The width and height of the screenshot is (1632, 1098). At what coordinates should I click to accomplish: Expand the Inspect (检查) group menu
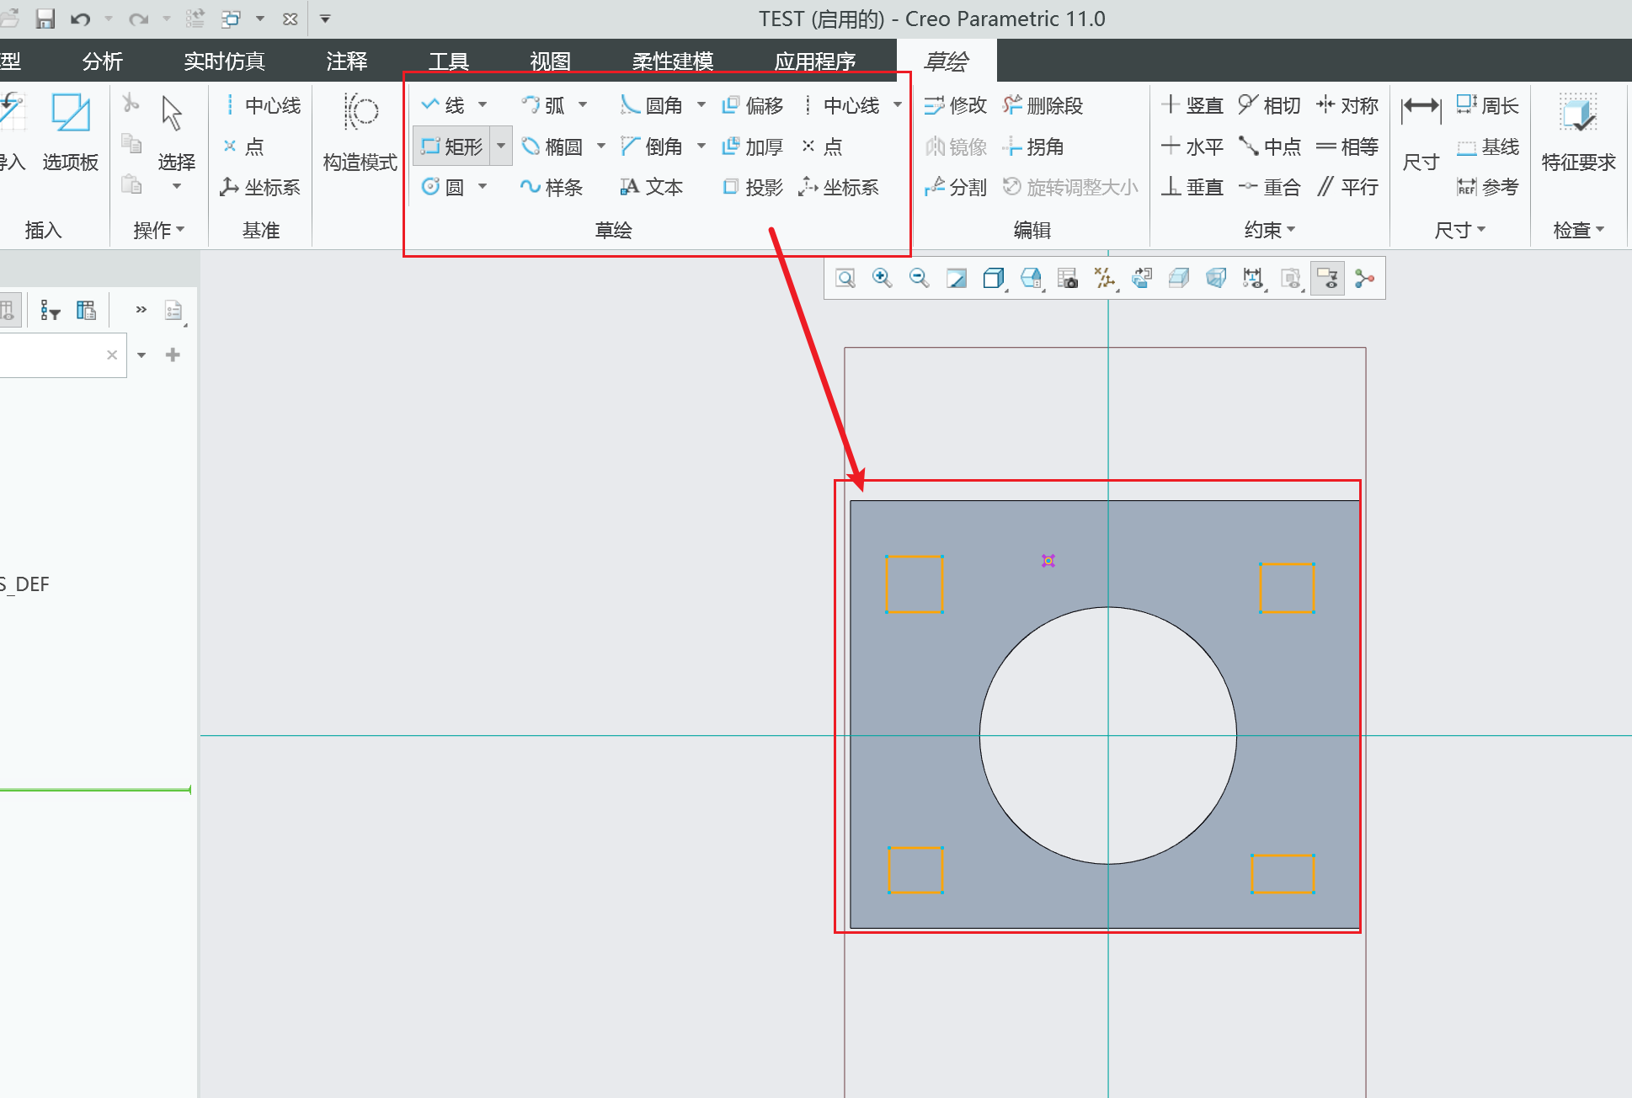(x=1578, y=230)
